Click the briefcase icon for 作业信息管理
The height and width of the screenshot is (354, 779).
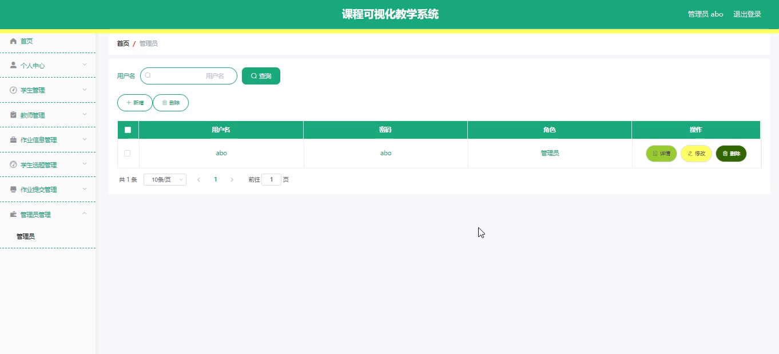(x=14, y=140)
